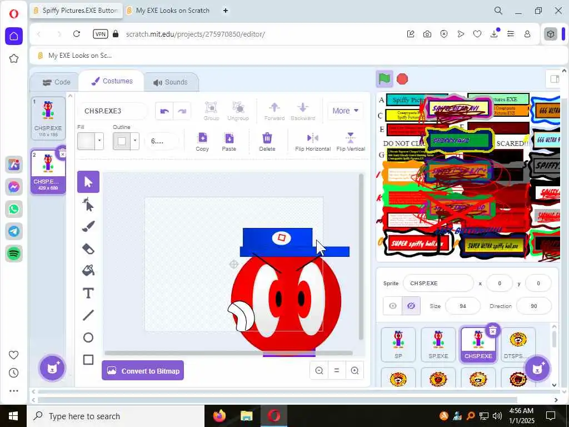Click Convert to Bitmap button
569x427 pixels.
(143, 371)
